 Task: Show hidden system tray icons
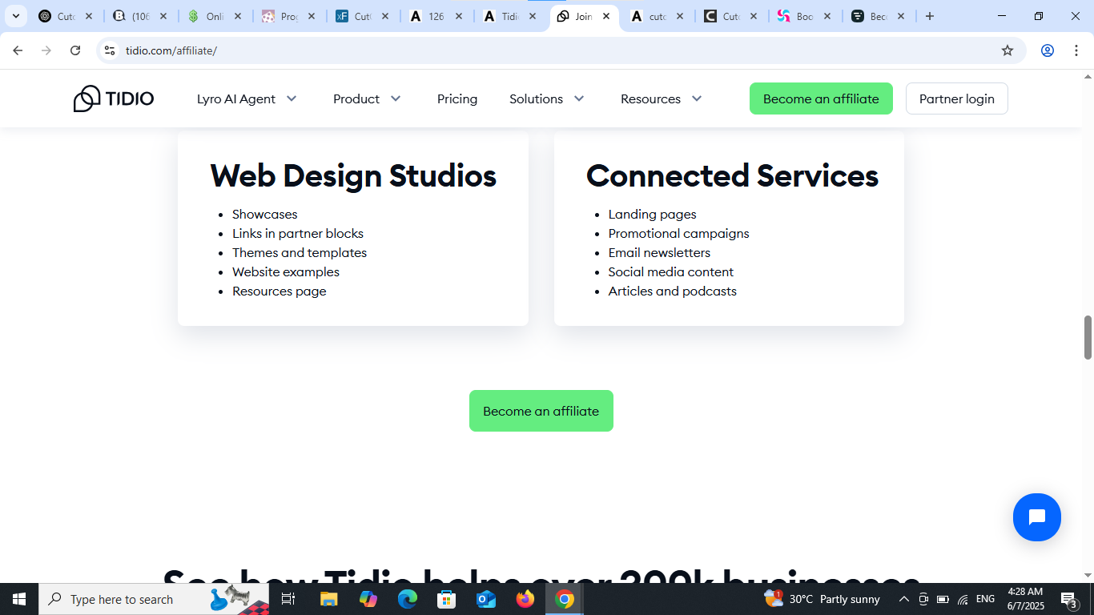[x=904, y=599]
